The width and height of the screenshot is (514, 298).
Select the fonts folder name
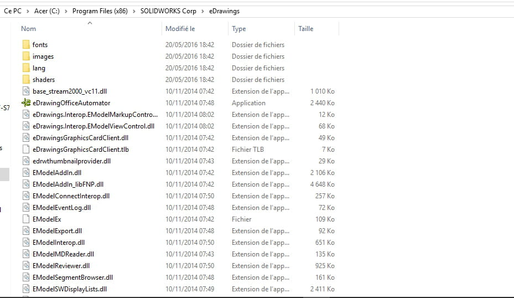click(x=40, y=45)
